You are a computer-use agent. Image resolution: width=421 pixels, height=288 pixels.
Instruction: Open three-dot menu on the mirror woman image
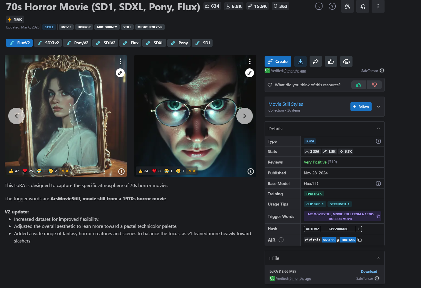point(121,61)
